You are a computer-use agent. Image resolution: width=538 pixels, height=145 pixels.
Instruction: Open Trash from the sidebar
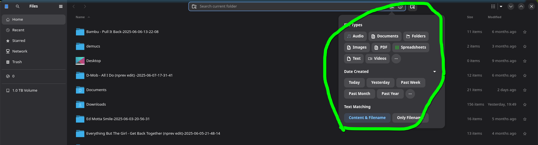pos(17,62)
